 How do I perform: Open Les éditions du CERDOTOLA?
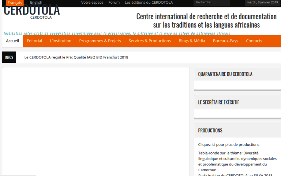click(149, 3)
